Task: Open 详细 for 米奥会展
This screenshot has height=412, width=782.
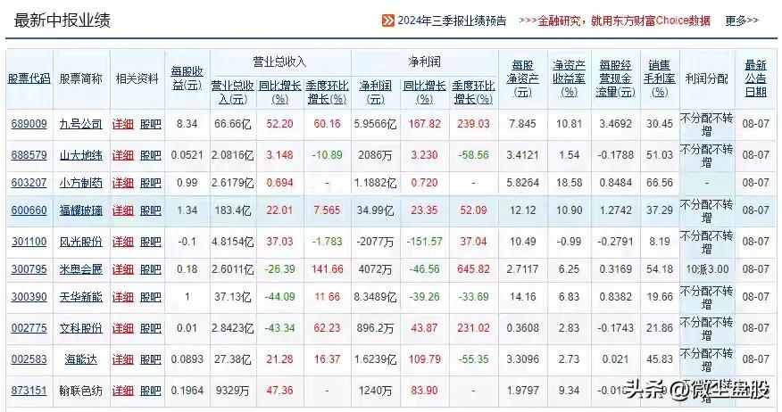Action: click(123, 269)
